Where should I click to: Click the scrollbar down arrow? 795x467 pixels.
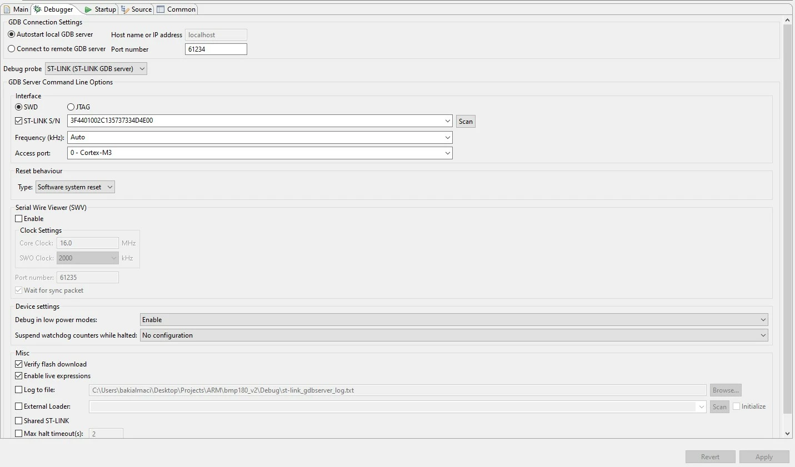(787, 434)
